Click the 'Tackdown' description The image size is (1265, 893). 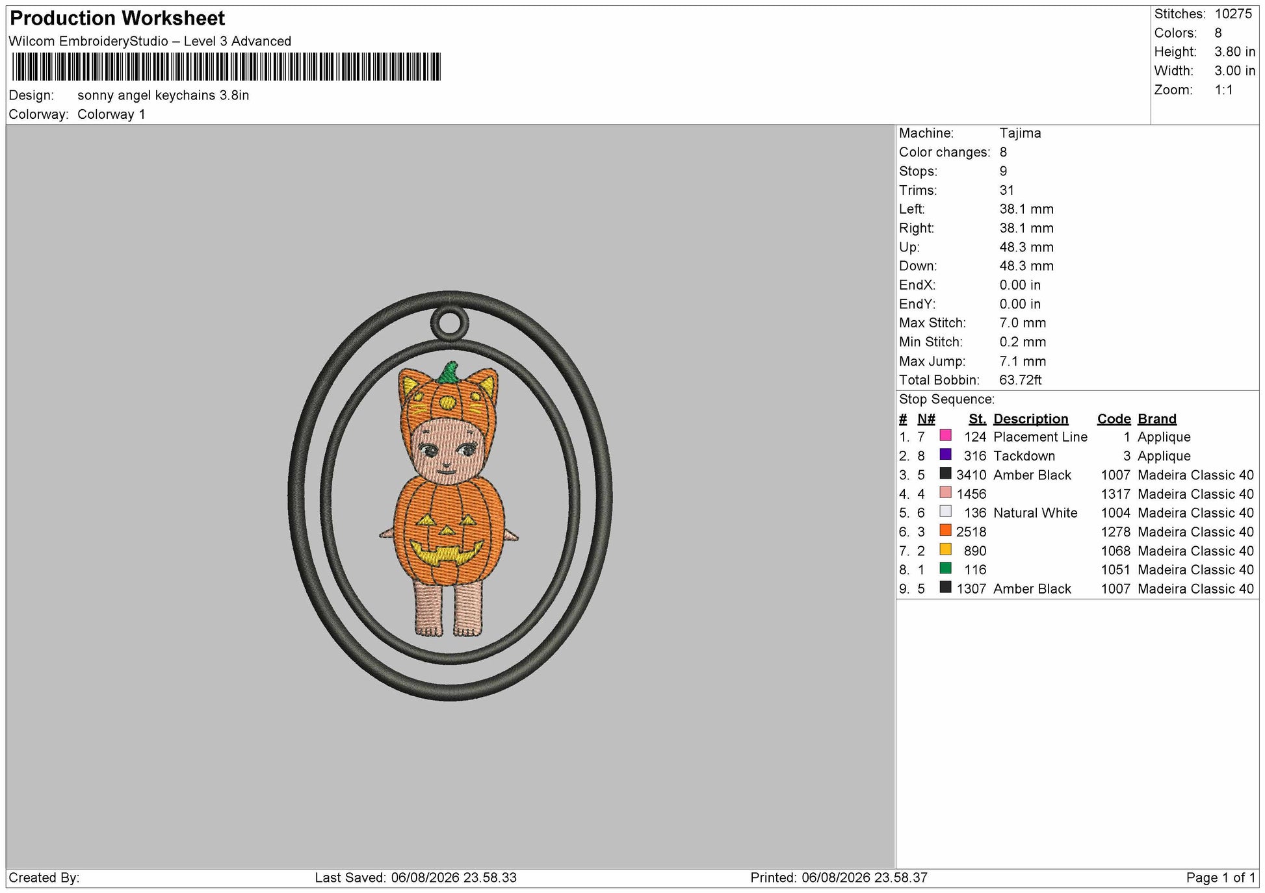click(1024, 456)
